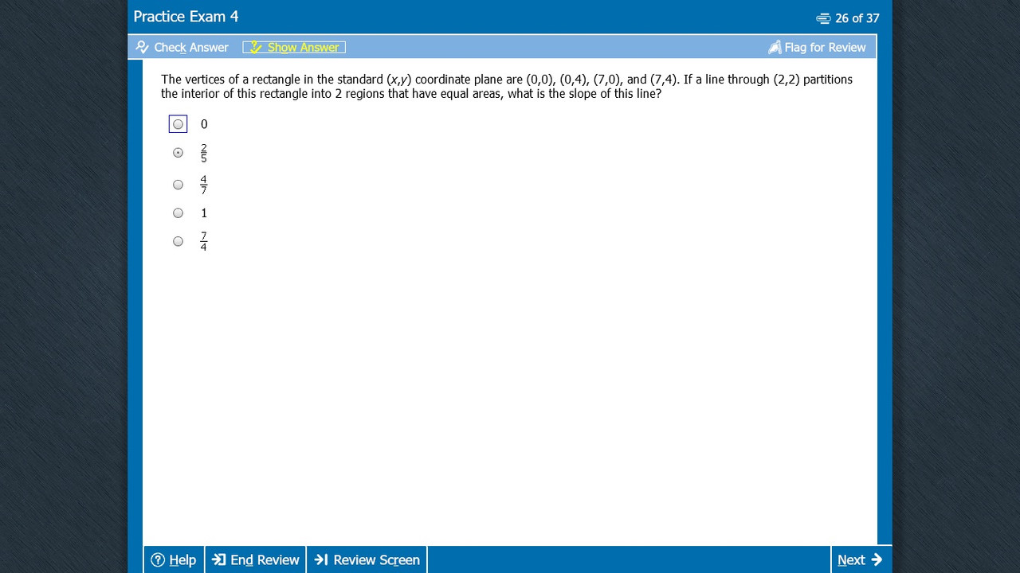Select the answer option 2/5
The width and height of the screenshot is (1020, 573).
pyautogui.click(x=178, y=153)
